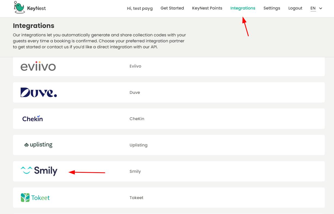Open Settings from the top navigation

(272, 8)
